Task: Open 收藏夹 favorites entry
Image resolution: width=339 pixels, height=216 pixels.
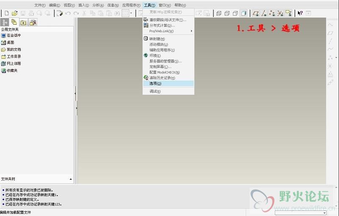Action: (x=9, y=70)
